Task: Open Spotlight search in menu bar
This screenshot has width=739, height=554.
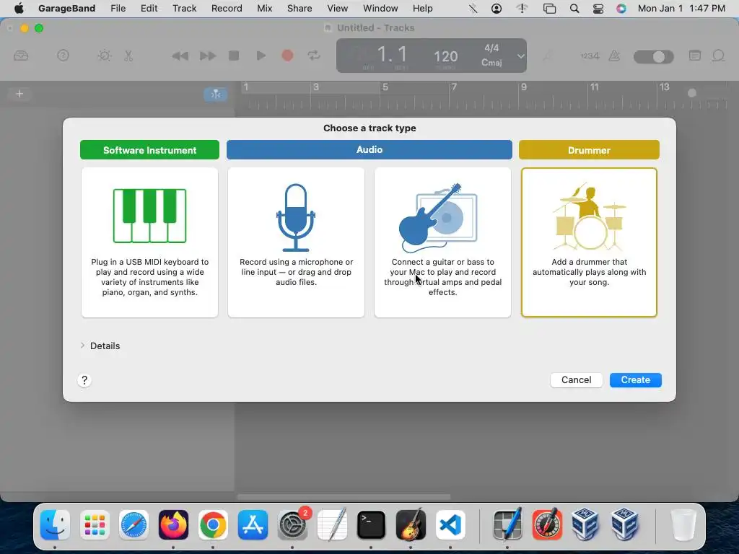Action: click(574, 8)
